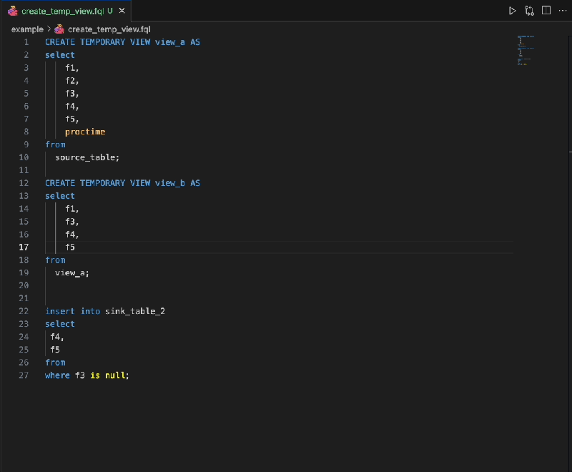Click 'select' keyword on line 2
Screen dimensions: 572x472
60,55
